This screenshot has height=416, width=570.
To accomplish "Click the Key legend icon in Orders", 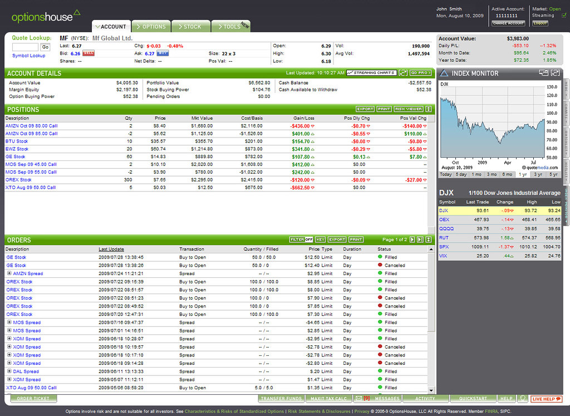I will (320, 240).
